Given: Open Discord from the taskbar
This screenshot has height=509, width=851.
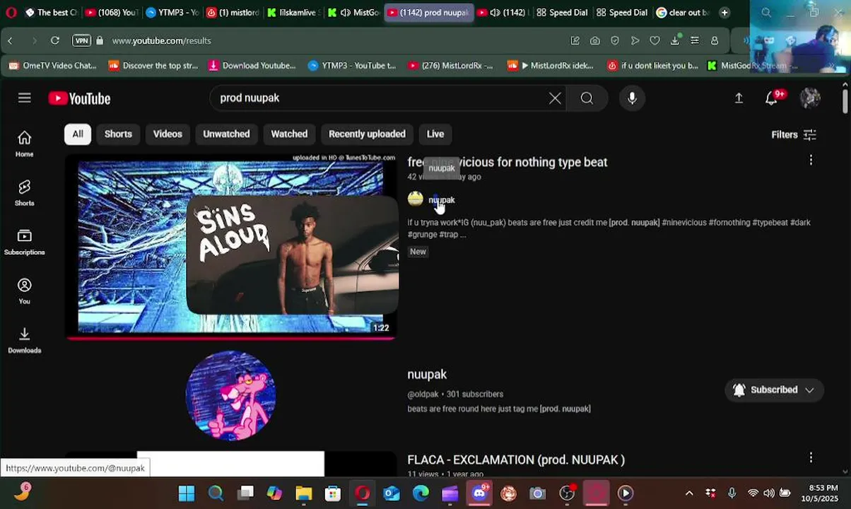Looking at the screenshot, I should point(479,493).
